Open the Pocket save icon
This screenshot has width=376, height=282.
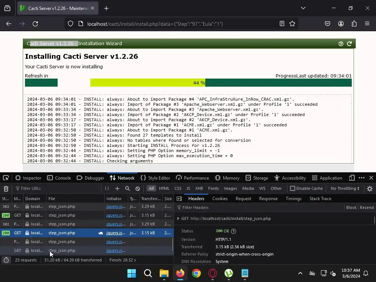point(328,23)
